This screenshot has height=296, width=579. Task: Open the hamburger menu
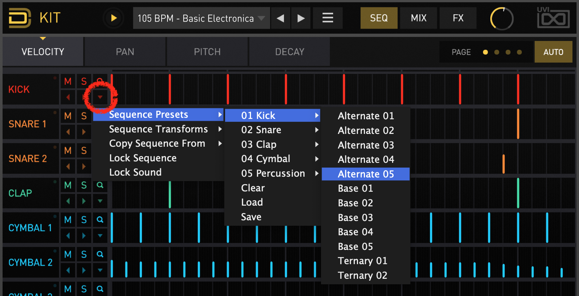(x=328, y=18)
